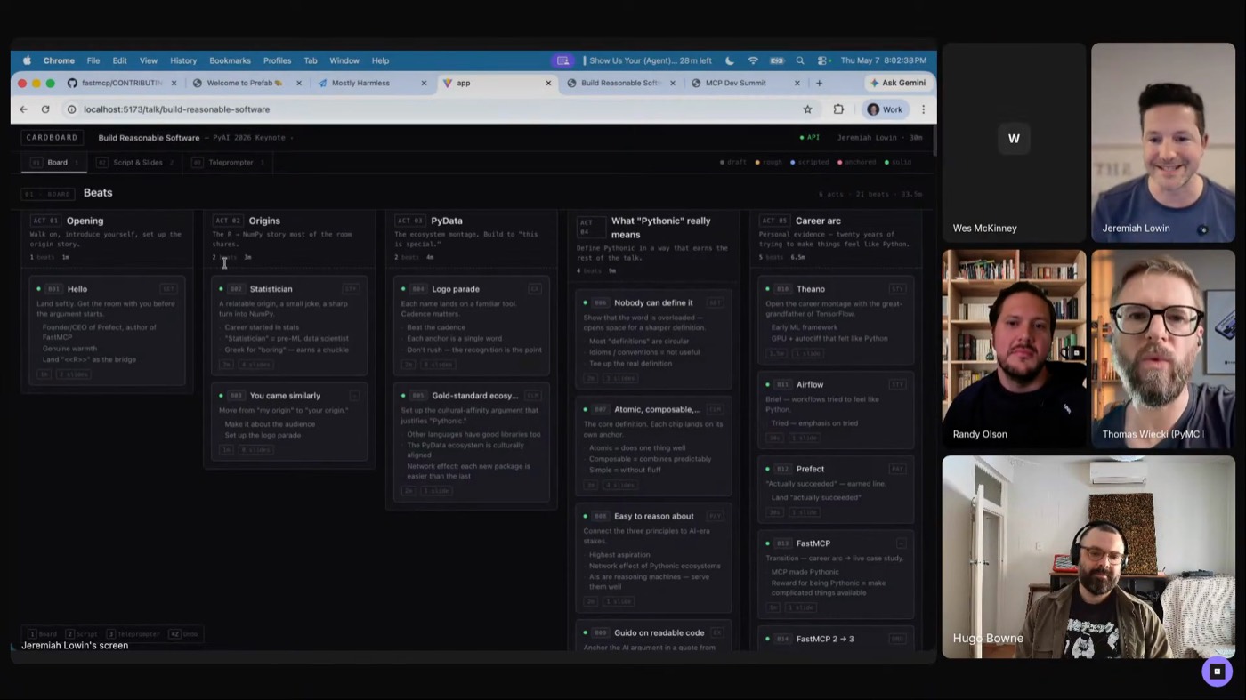Click the Act 03 PyData column header
The image size is (1246, 700).
click(x=472, y=237)
